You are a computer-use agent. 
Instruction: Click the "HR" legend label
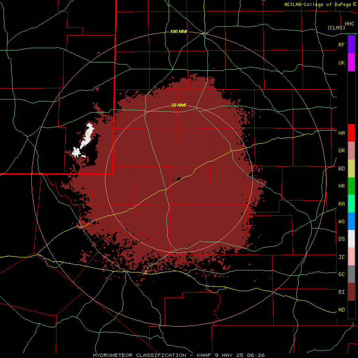341,186
